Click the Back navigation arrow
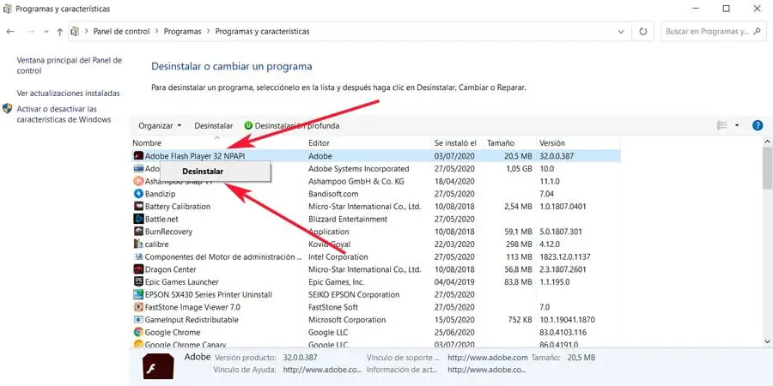This screenshot has width=773, height=386. 9,32
